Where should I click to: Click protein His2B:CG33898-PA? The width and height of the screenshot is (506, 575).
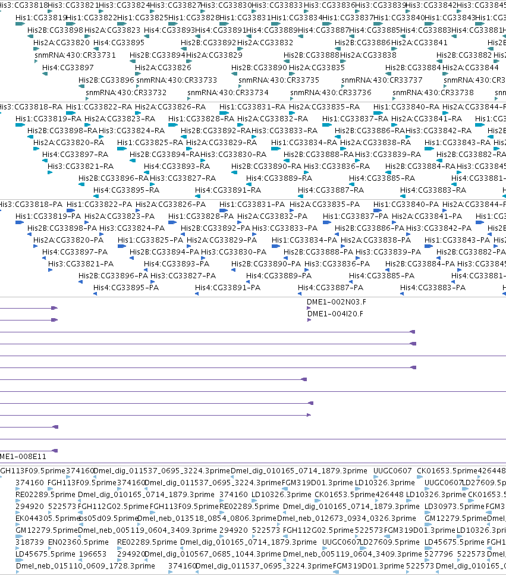(62, 228)
